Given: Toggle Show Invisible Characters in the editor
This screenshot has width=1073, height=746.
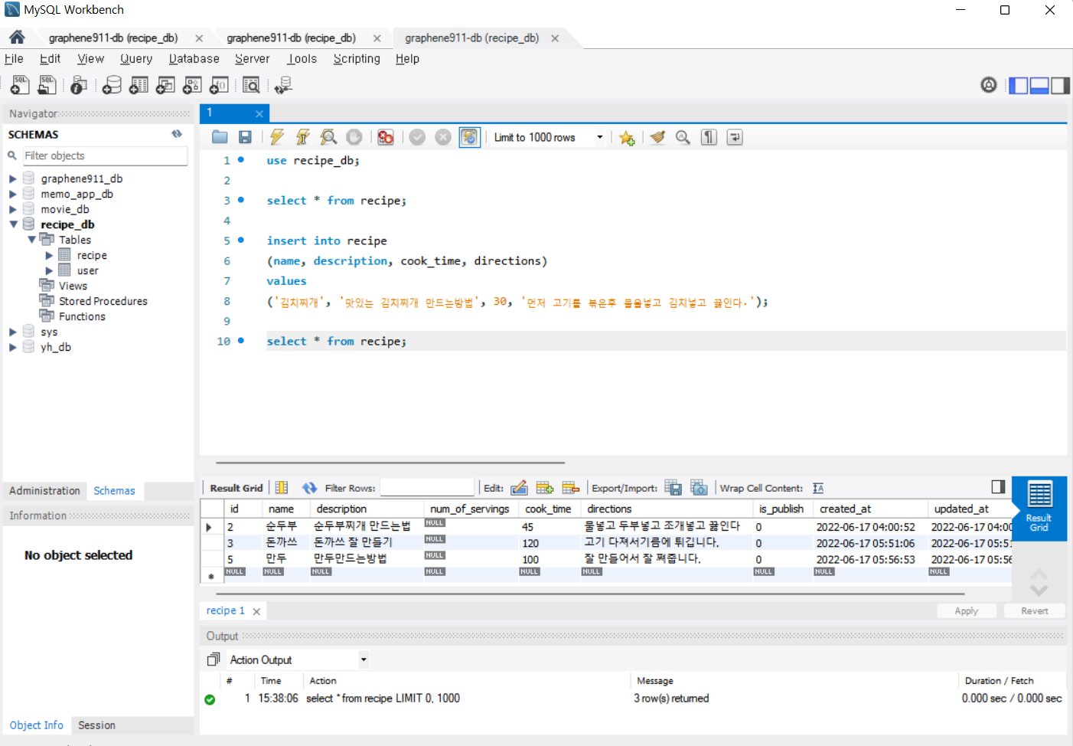Looking at the screenshot, I should (x=708, y=136).
